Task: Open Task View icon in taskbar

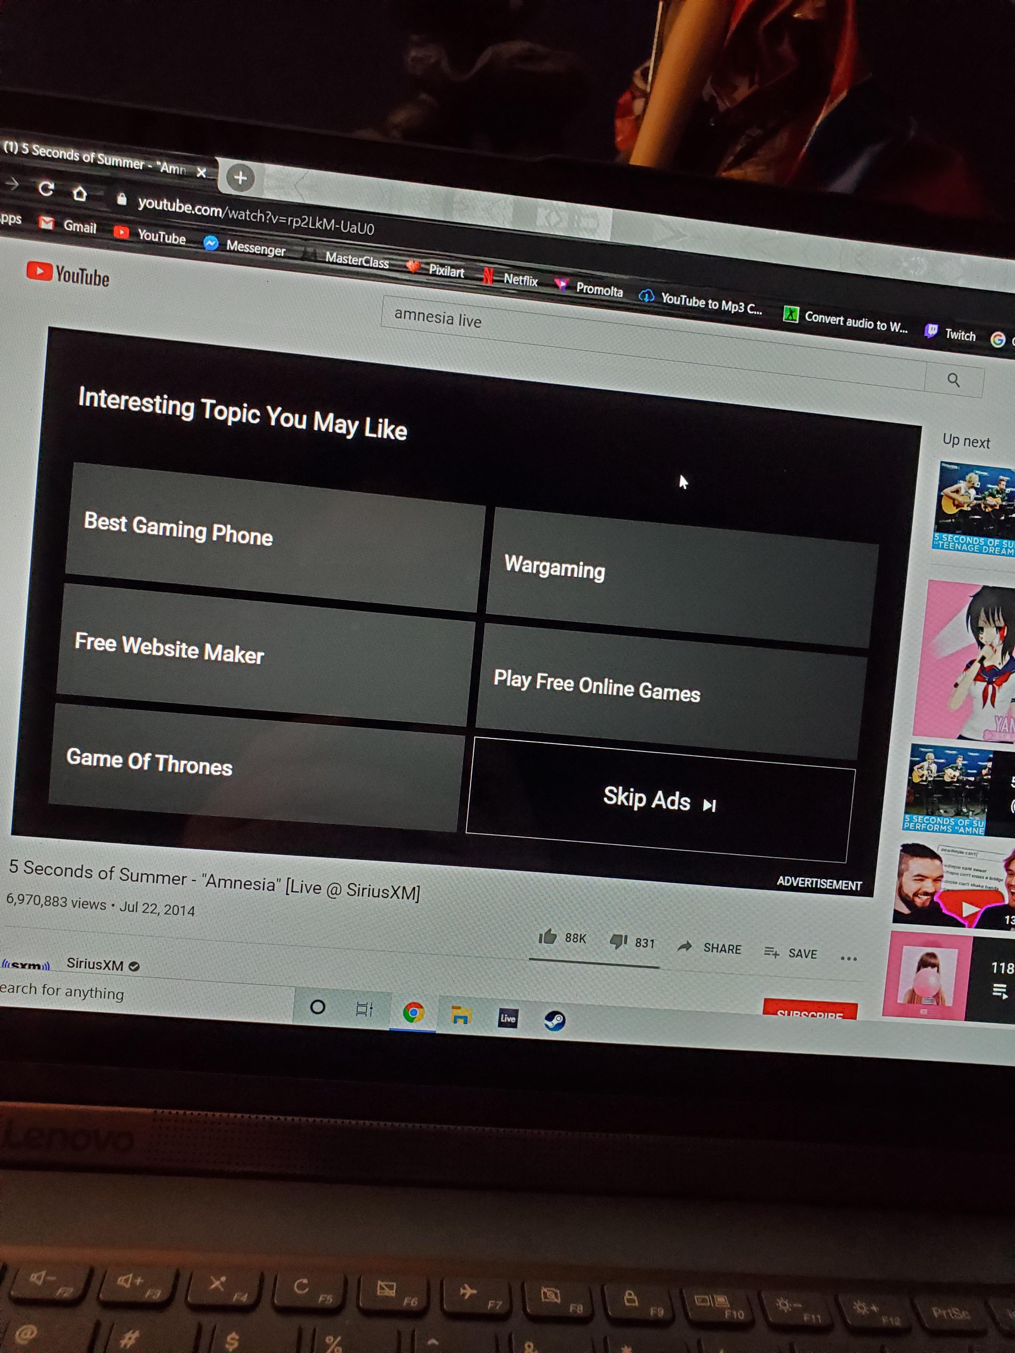Action: [365, 1009]
